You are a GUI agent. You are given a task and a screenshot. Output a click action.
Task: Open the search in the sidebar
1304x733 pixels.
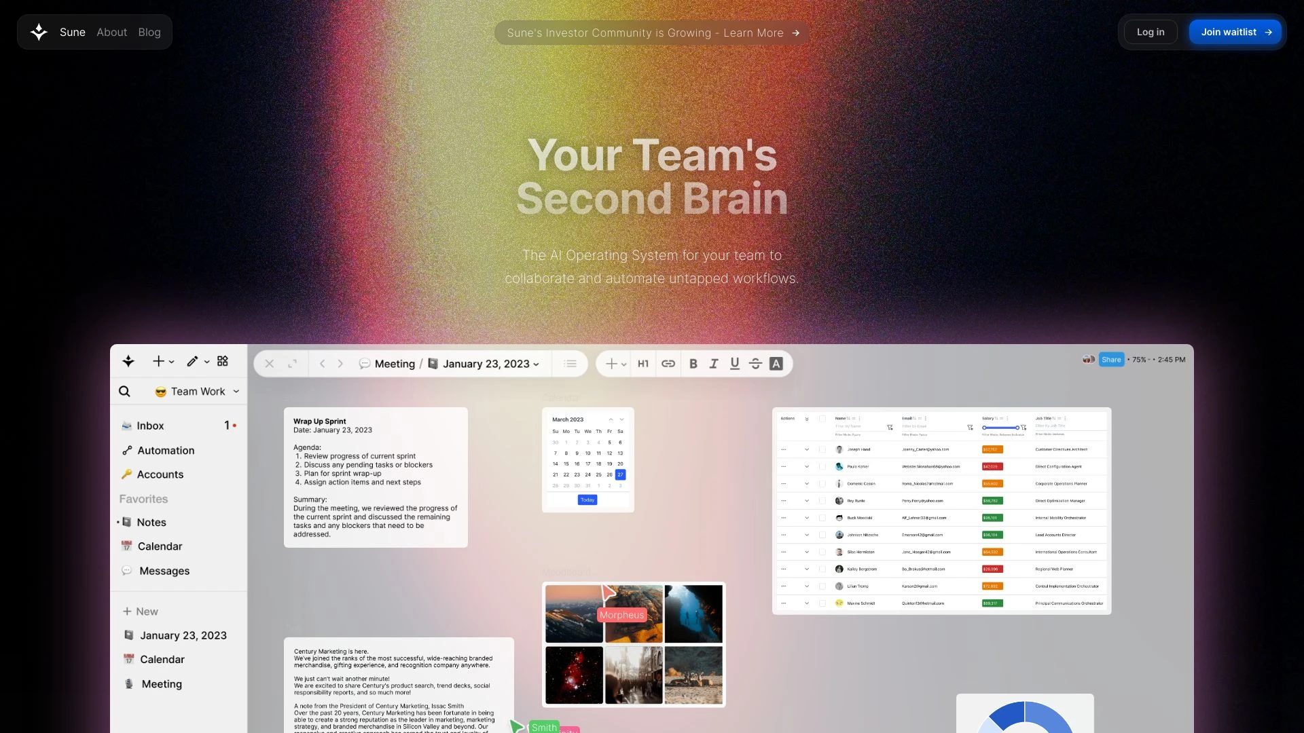124,391
